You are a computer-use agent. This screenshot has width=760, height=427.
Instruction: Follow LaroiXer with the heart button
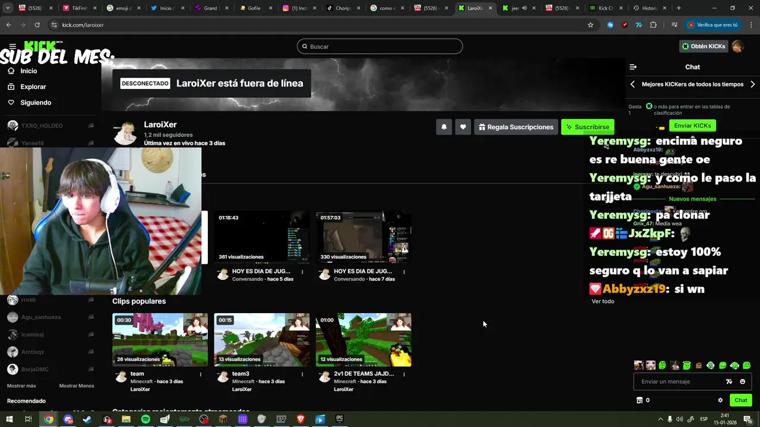coord(463,127)
